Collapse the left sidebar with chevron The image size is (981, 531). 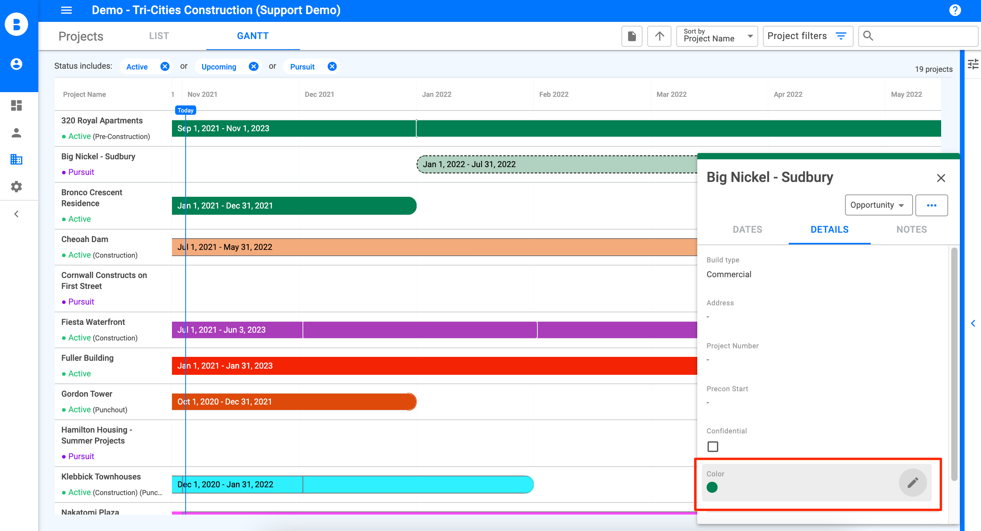[16, 214]
